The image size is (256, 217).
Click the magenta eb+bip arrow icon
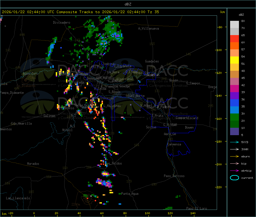pyautogui.click(x=234, y=171)
